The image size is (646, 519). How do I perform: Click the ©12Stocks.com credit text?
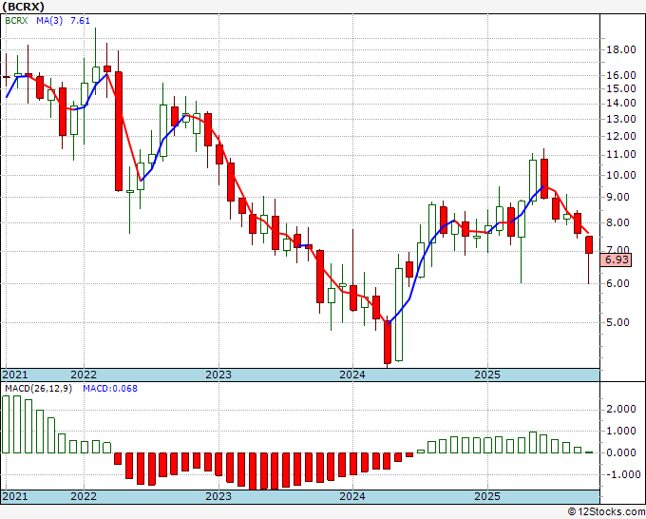click(606, 512)
